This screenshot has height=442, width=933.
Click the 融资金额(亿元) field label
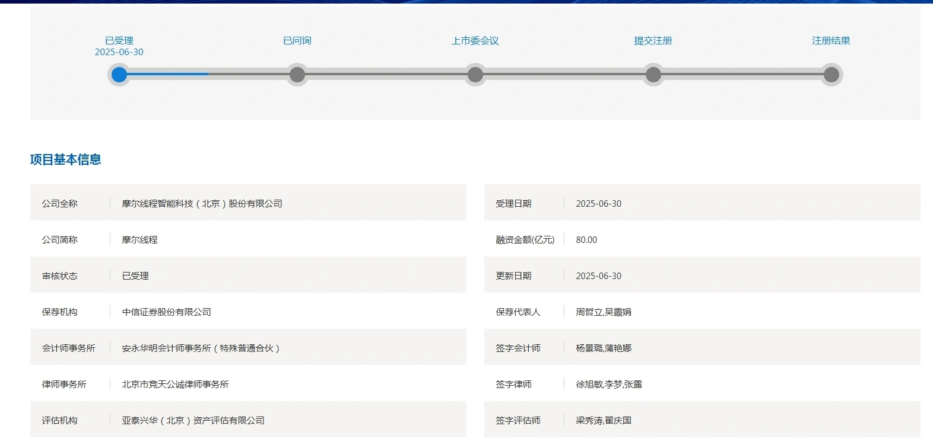click(525, 239)
